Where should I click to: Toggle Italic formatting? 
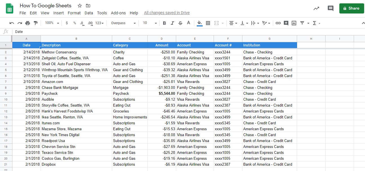(x=172, y=23)
